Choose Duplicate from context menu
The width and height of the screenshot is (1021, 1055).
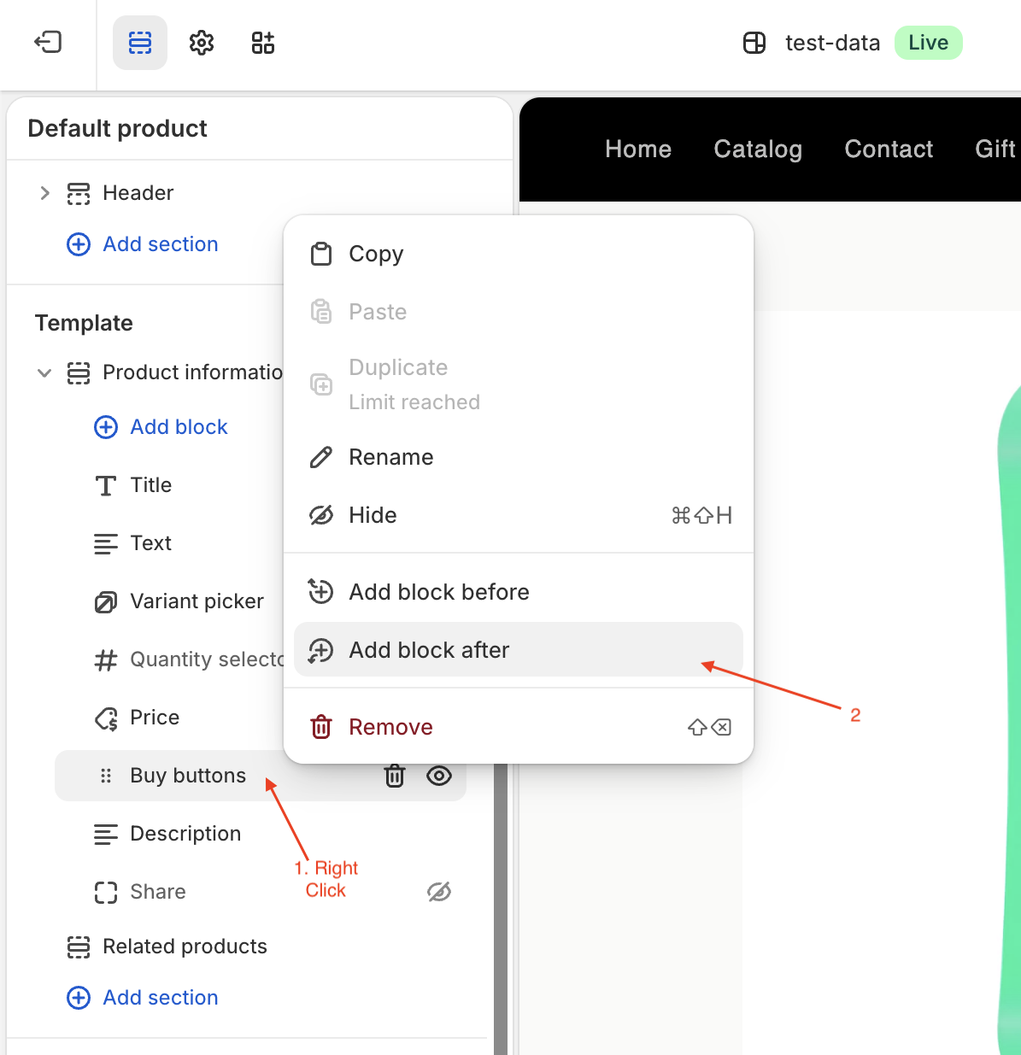pyautogui.click(x=519, y=384)
